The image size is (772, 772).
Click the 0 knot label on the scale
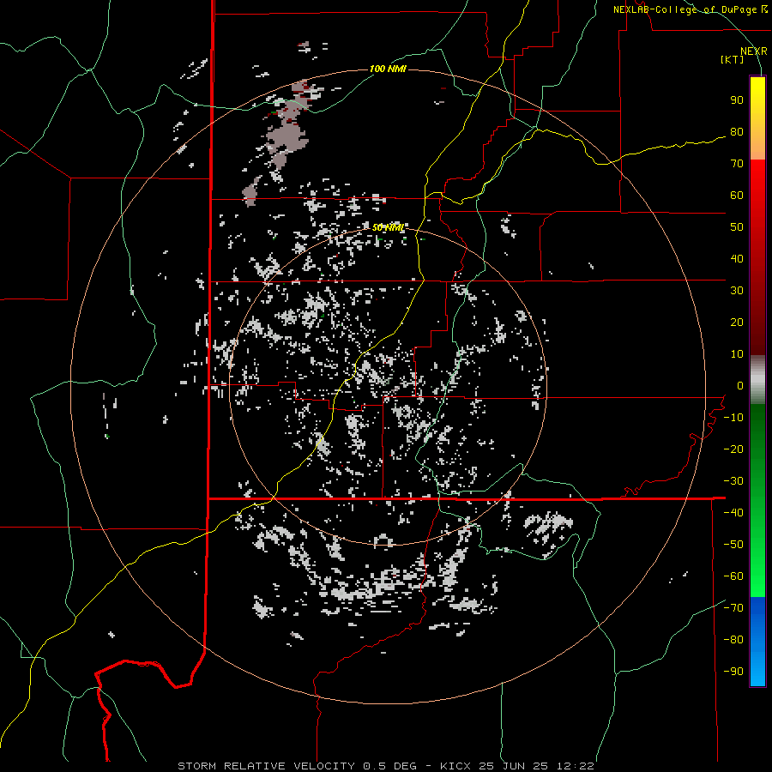[740, 385]
